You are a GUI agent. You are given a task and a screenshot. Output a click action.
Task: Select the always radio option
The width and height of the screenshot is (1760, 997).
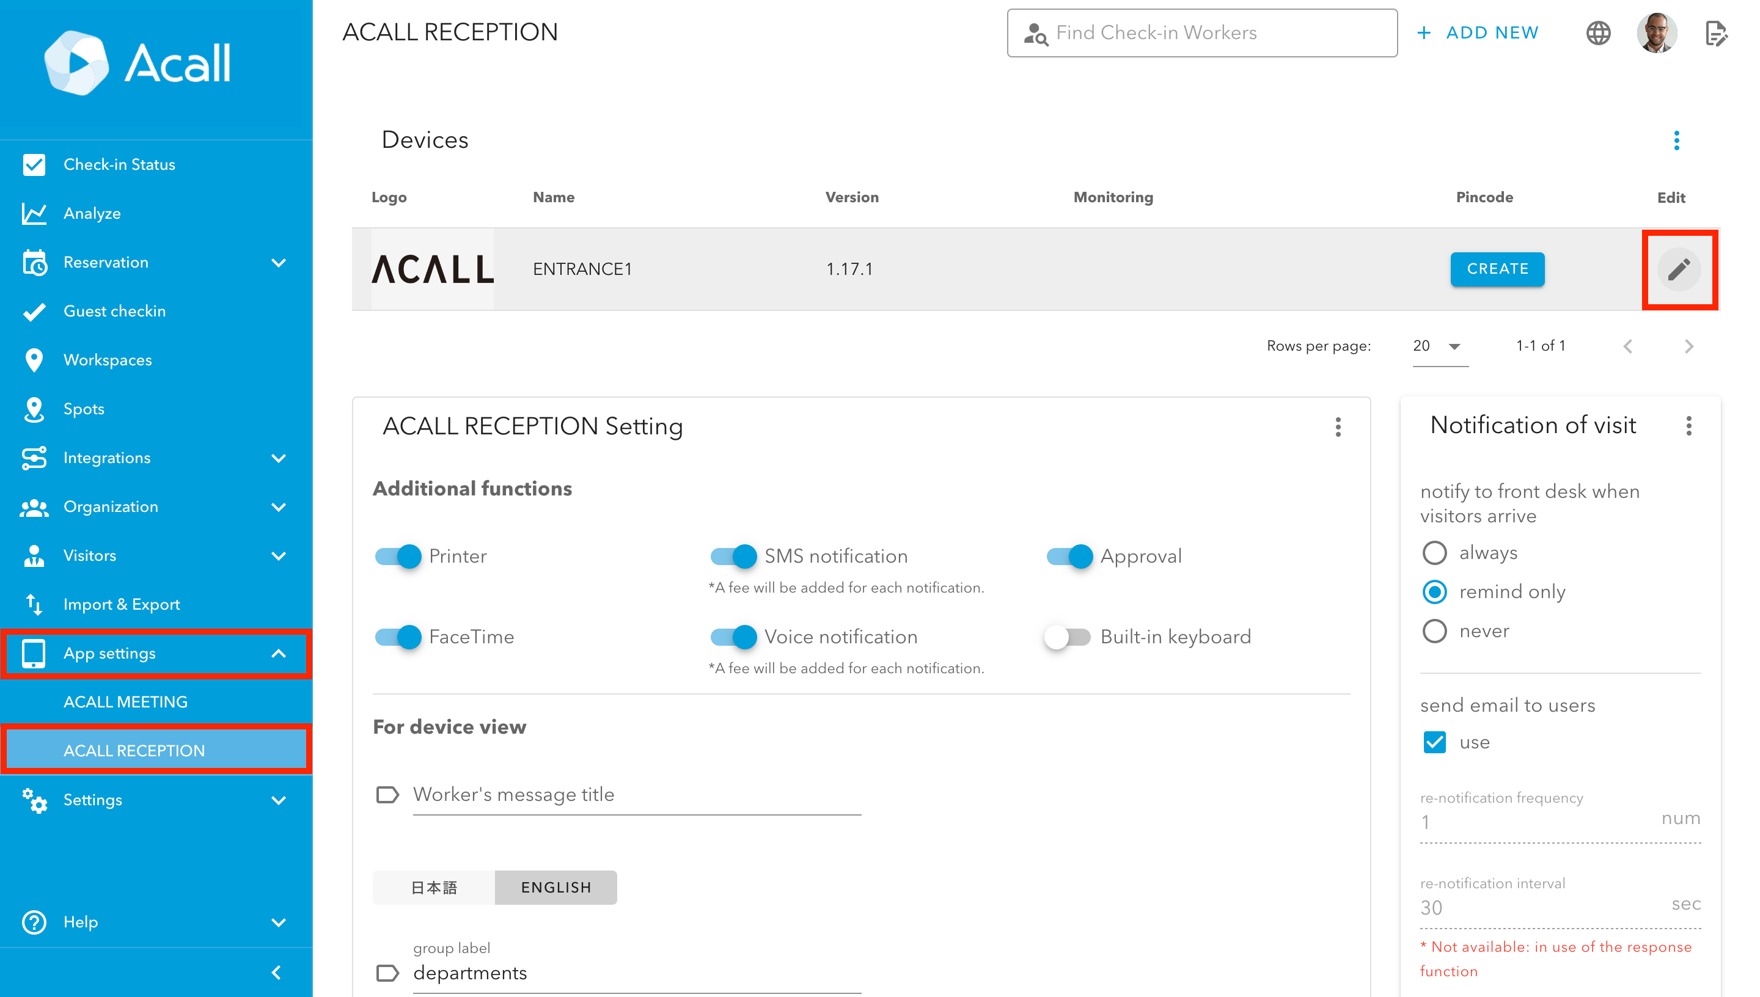click(x=1434, y=553)
